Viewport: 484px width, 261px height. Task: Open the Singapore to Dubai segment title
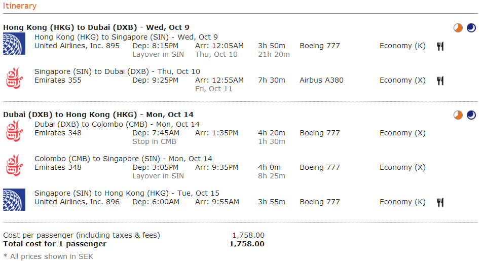[117, 71]
